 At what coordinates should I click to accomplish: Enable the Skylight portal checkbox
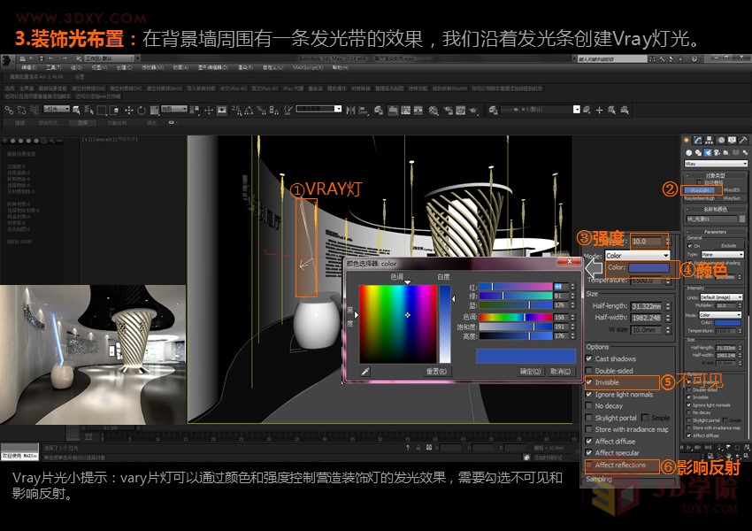pos(589,418)
